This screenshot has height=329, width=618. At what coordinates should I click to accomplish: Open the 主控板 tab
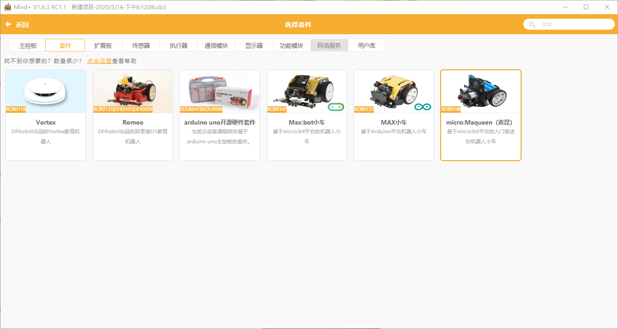(x=28, y=46)
